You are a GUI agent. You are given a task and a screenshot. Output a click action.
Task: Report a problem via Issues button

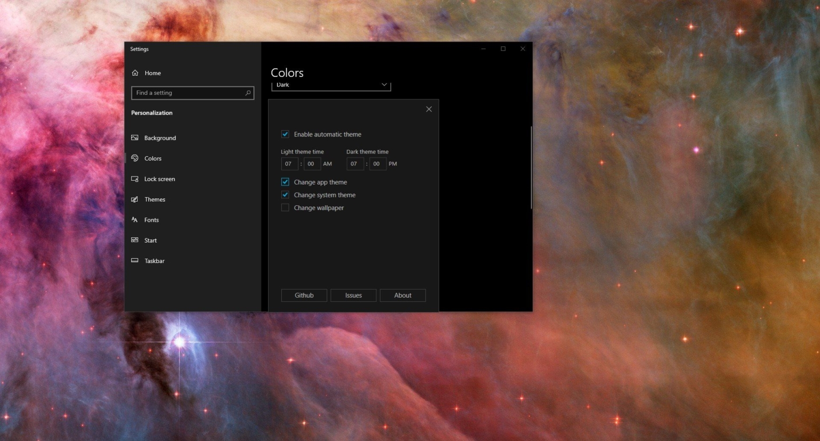pyautogui.click(x=353, y=295)
